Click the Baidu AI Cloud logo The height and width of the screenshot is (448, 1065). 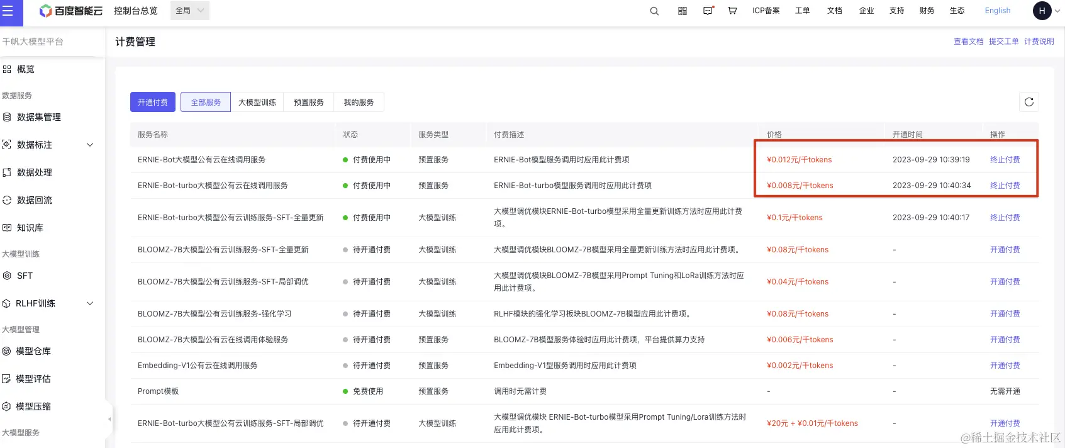tap(70, 11)
